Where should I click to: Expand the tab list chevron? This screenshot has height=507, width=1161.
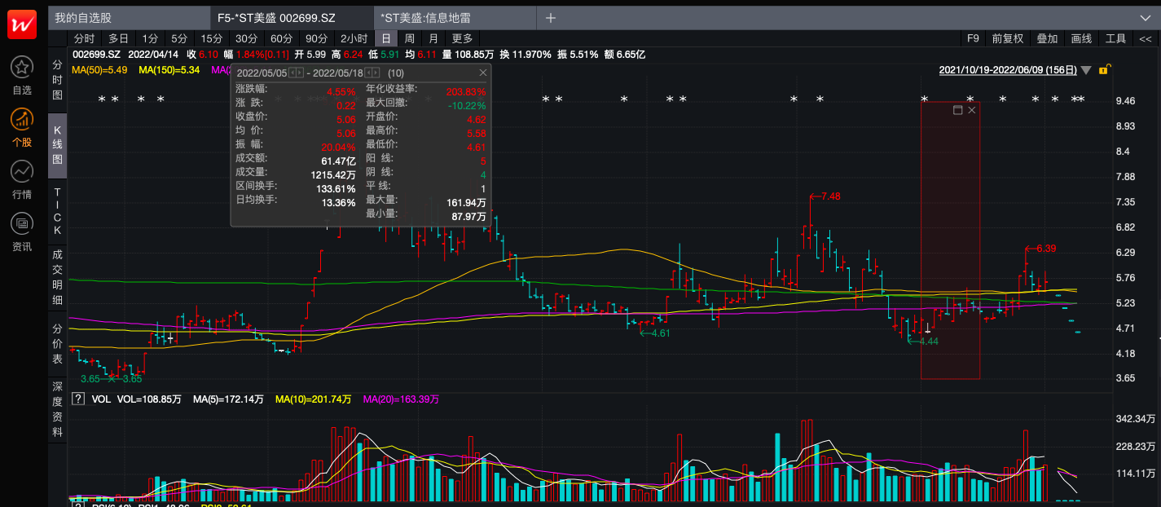coord(1145,18)
